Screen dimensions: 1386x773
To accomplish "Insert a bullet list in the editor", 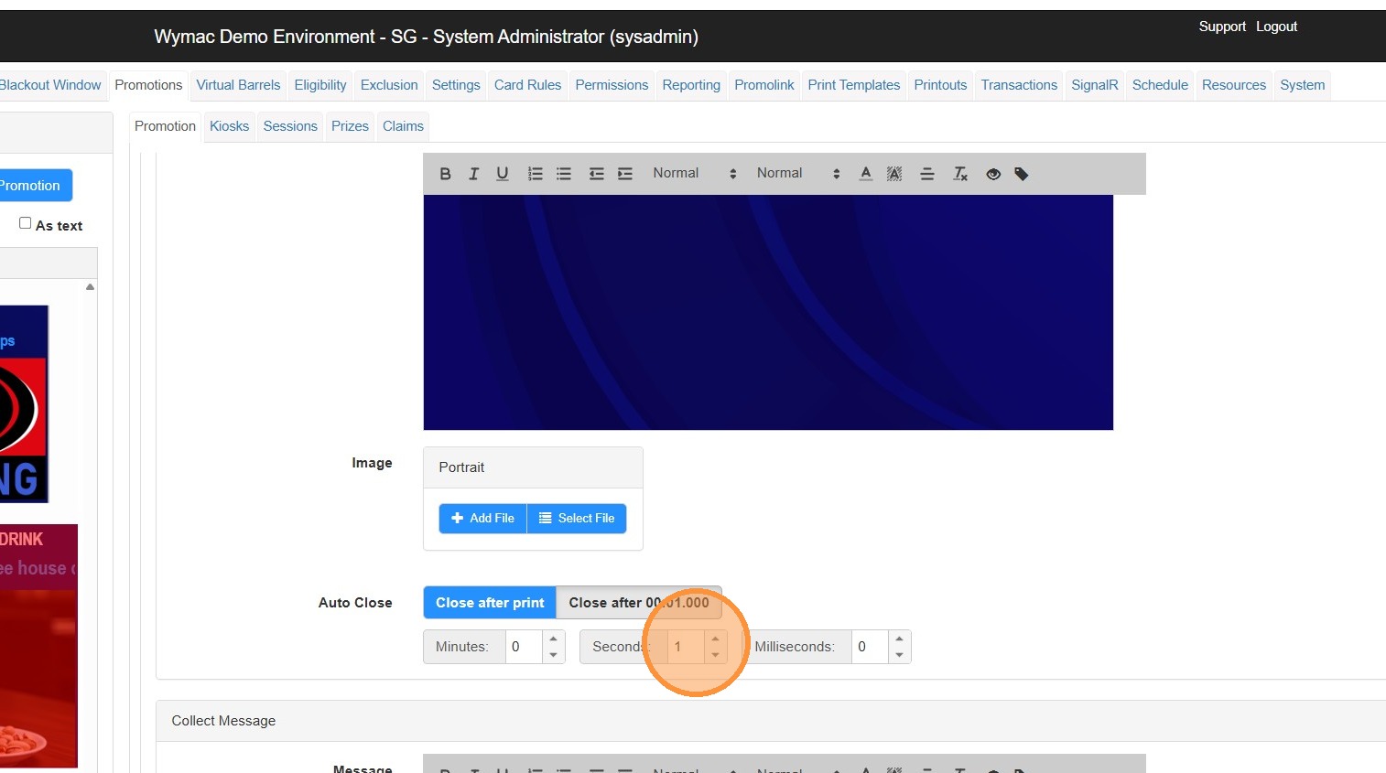I will tap(564, 174).
